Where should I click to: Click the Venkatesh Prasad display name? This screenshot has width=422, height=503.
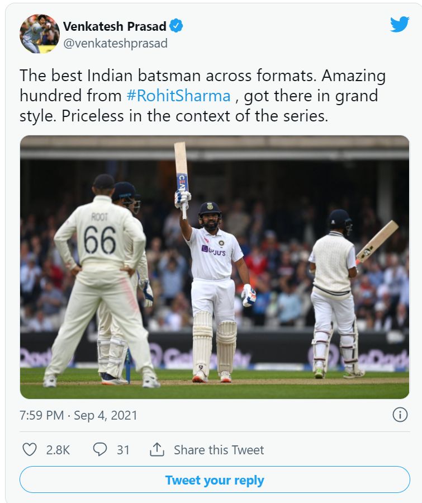point(115,26)
